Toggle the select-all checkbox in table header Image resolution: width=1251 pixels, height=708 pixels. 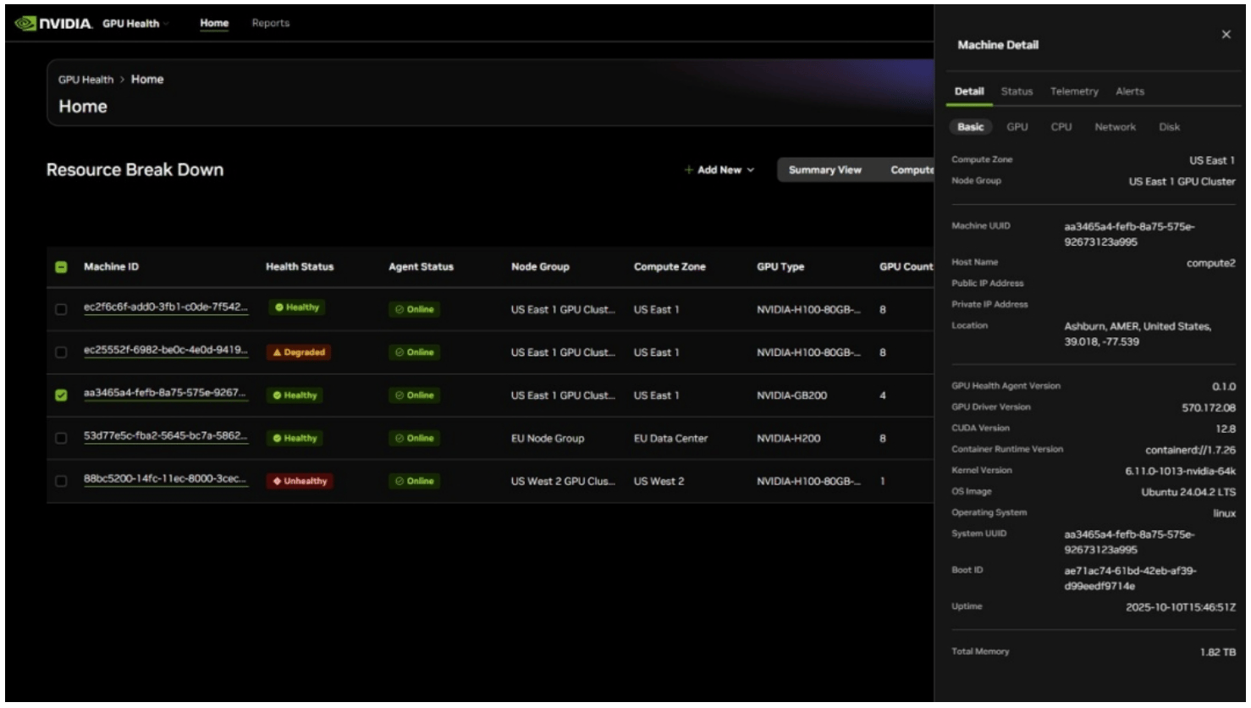[x=61, y=267]
